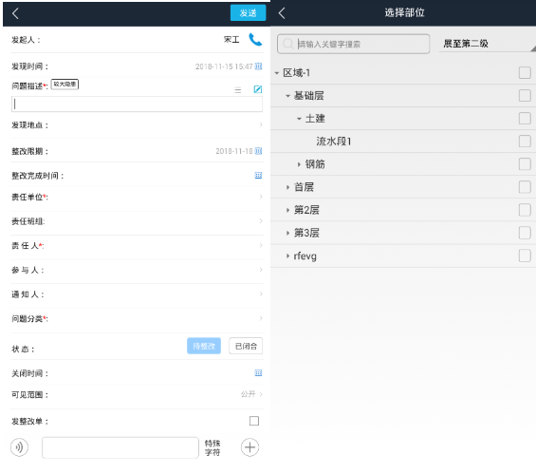This screenshot has width=536, height=474.
Task: Choose 责任单位 via its chevron
Action: (261, 197)
